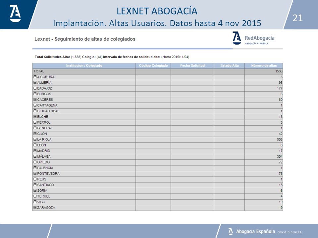318x238 pixels.
Task: Click the BADAJOZ value 177
Action: 280,88
